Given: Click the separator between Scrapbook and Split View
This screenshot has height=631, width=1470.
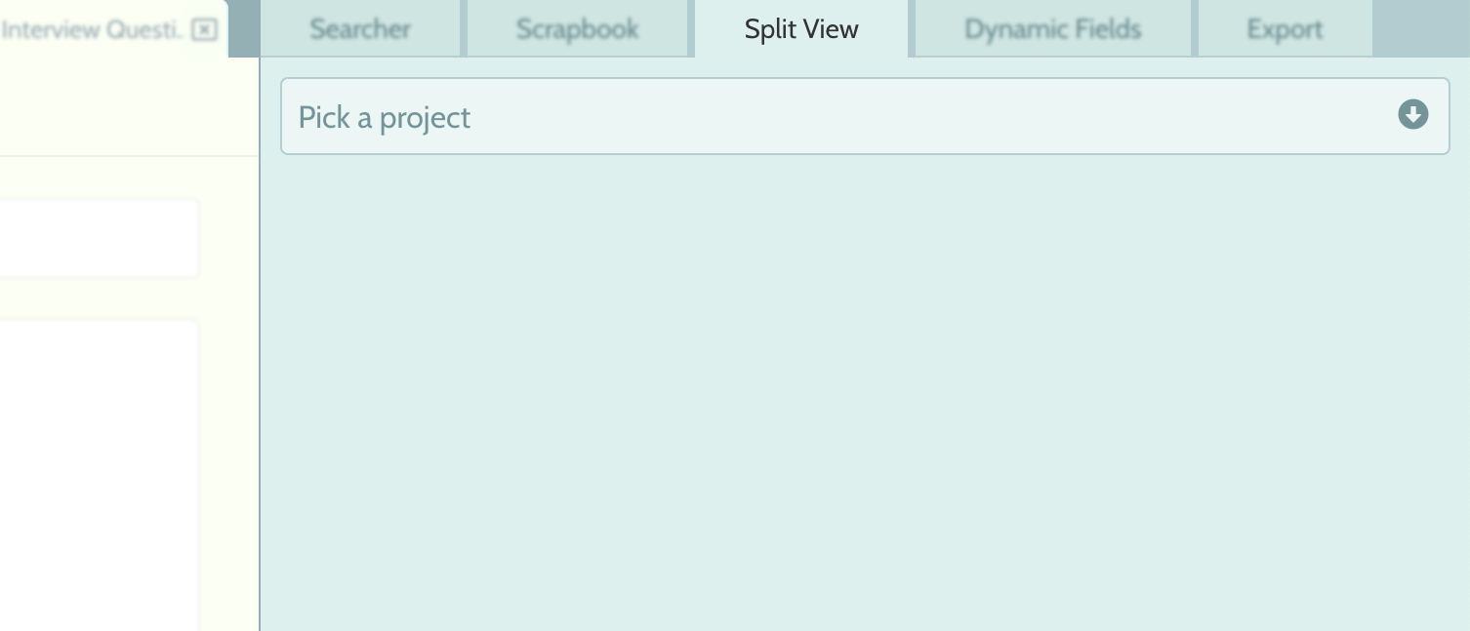Looking at the screenshot, I should [x=691, y=28].
